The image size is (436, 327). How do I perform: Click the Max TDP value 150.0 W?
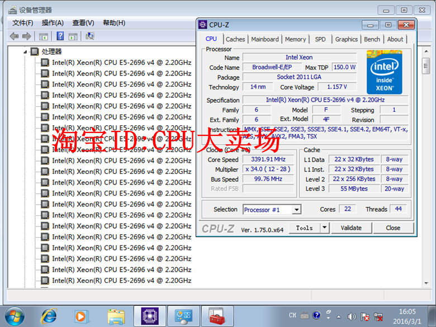point(344,67)
